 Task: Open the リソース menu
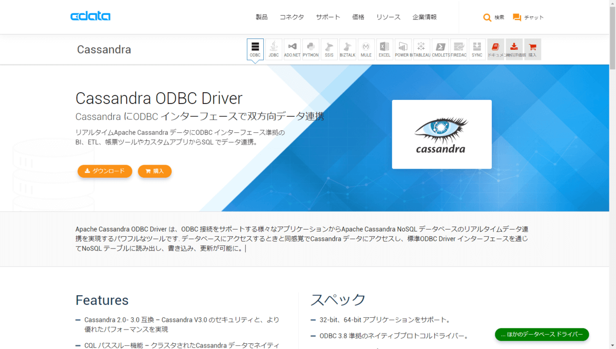(x=388, y=17)
